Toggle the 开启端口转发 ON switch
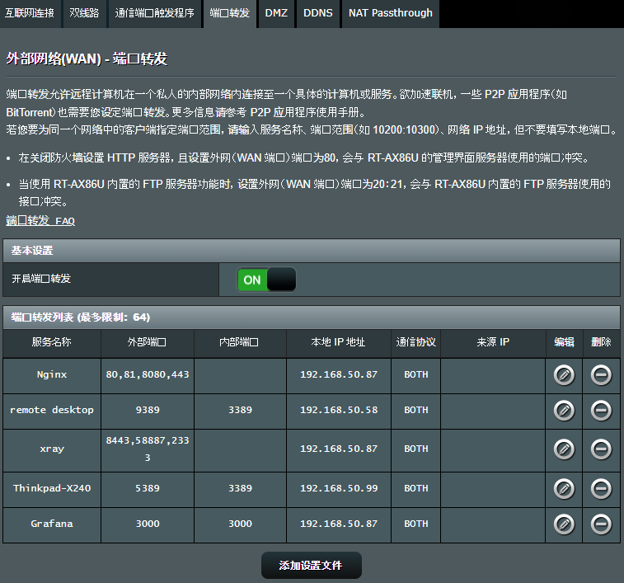This screenshot has width=624, height=583. pyautogui.click(x=265, y=280)
